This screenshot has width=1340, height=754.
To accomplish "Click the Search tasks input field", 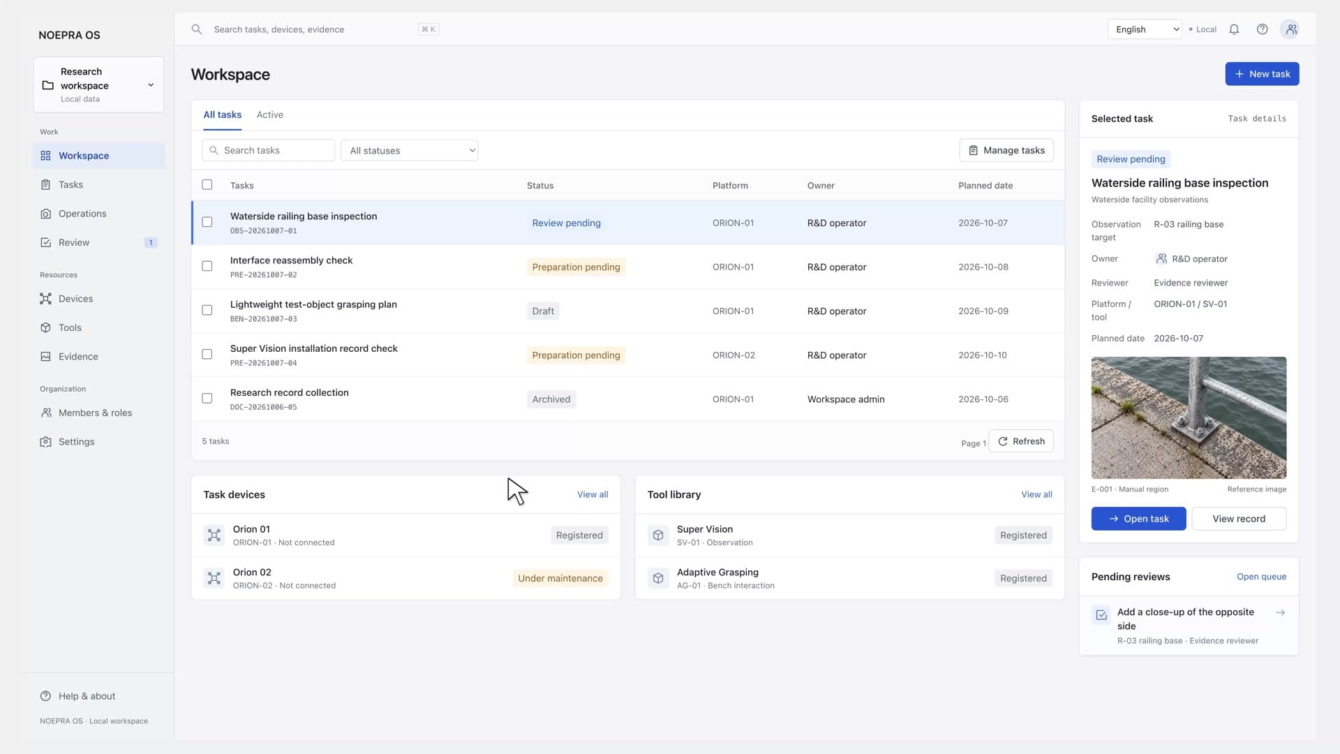I will pos(268,150).
